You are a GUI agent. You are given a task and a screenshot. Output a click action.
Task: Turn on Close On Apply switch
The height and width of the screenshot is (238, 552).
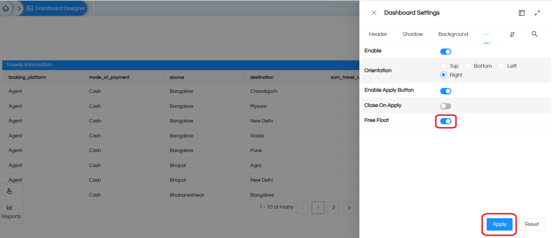446,106
